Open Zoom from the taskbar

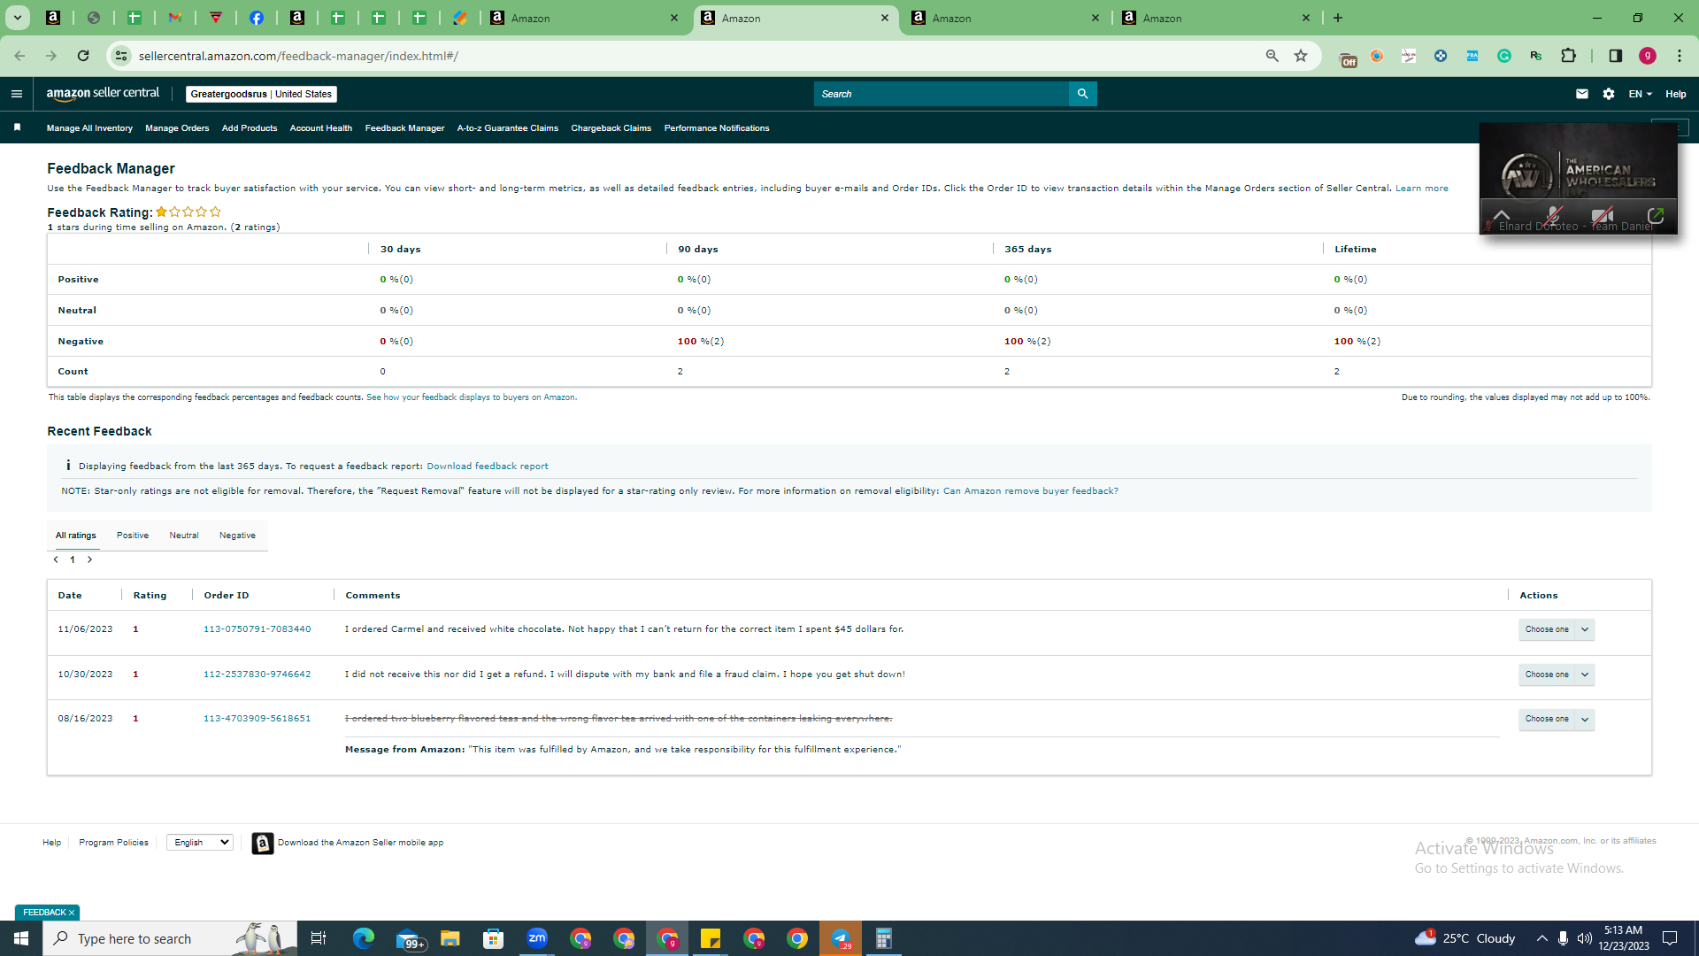pyautogui.click(x=537, y=938)
